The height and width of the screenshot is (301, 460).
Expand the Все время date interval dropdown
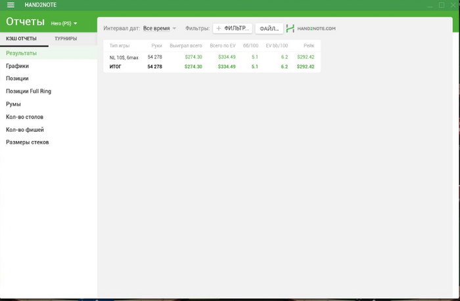click(160, 28)
